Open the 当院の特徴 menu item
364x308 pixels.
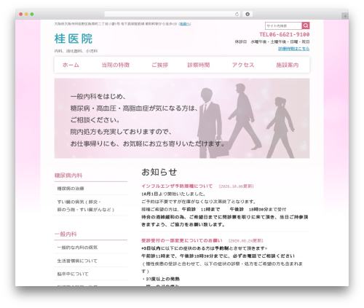pyautogui.click(x=116, y=65)
